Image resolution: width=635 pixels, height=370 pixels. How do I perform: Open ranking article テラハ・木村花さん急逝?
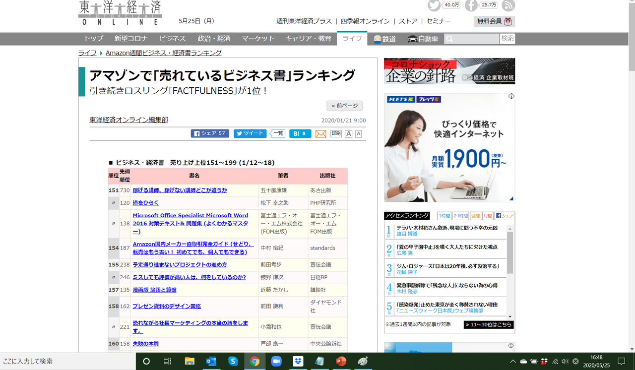click(446, 228)
